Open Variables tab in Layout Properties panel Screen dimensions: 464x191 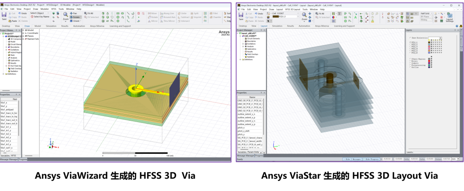pyautogui.click(x=242, y=152)
